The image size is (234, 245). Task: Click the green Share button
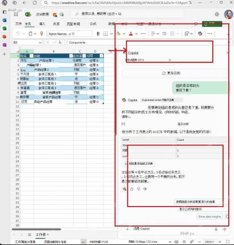(x=212, y=24)
